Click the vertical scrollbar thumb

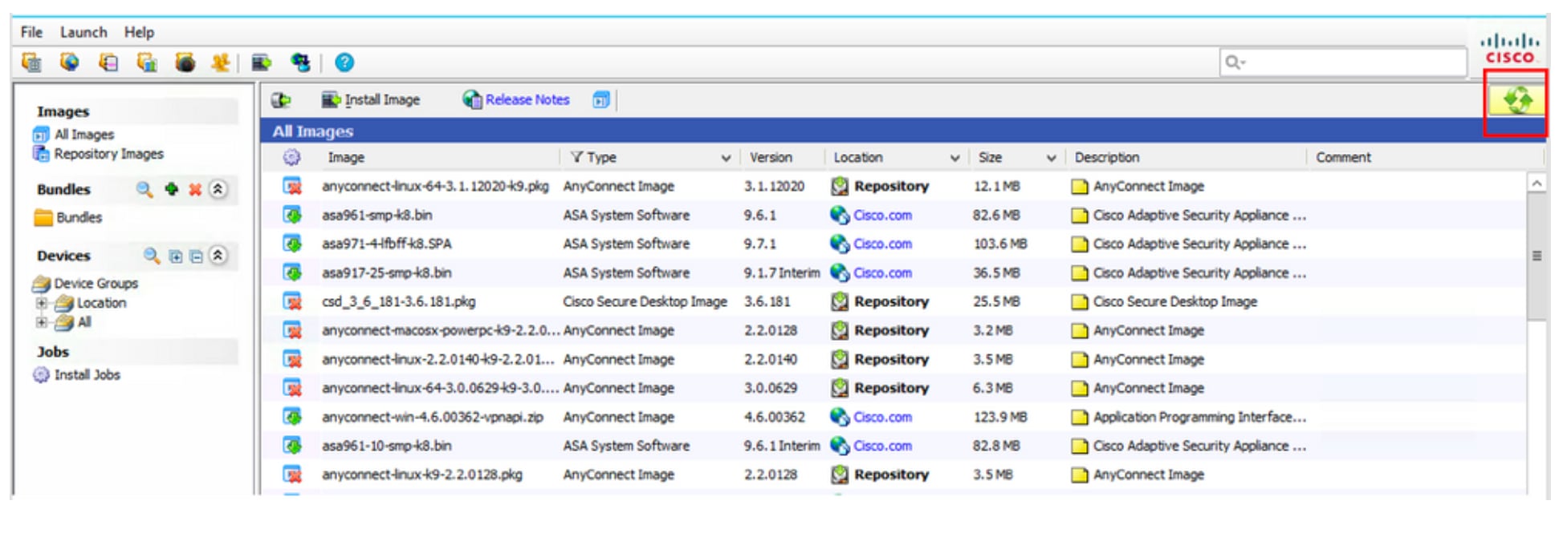1536,256
